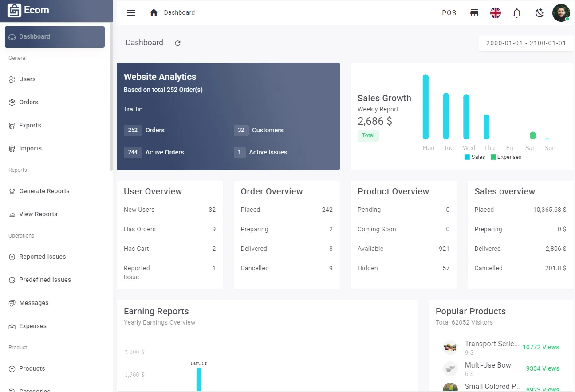Toggle the sidebar with the hamburger icon

pyautogui.click(x=131, y=13)
